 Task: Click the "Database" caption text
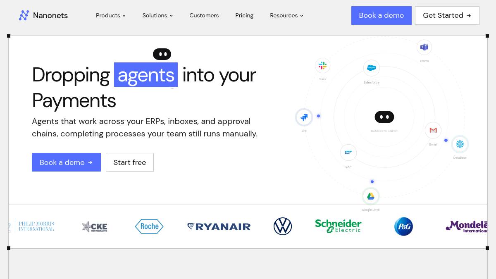tap(460, 157)
